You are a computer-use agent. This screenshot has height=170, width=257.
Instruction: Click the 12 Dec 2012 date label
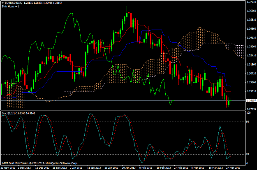click(x=42, y=168)
